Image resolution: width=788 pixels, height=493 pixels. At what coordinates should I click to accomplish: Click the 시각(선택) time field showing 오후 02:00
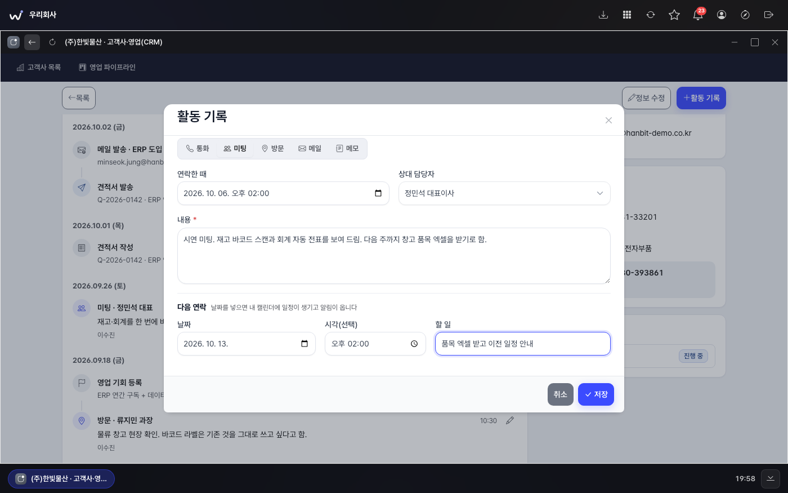point(375,344)
